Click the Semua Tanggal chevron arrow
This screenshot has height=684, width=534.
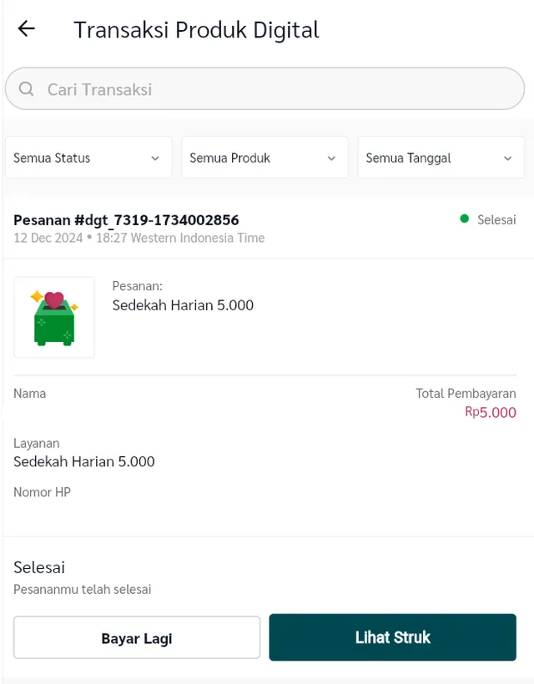click(508, 158)
